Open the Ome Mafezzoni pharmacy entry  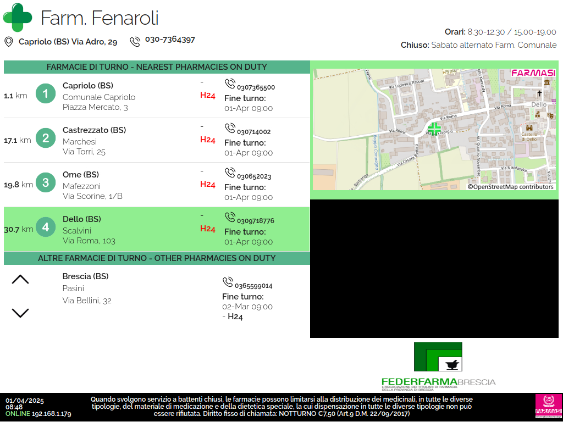coord(92,185)
